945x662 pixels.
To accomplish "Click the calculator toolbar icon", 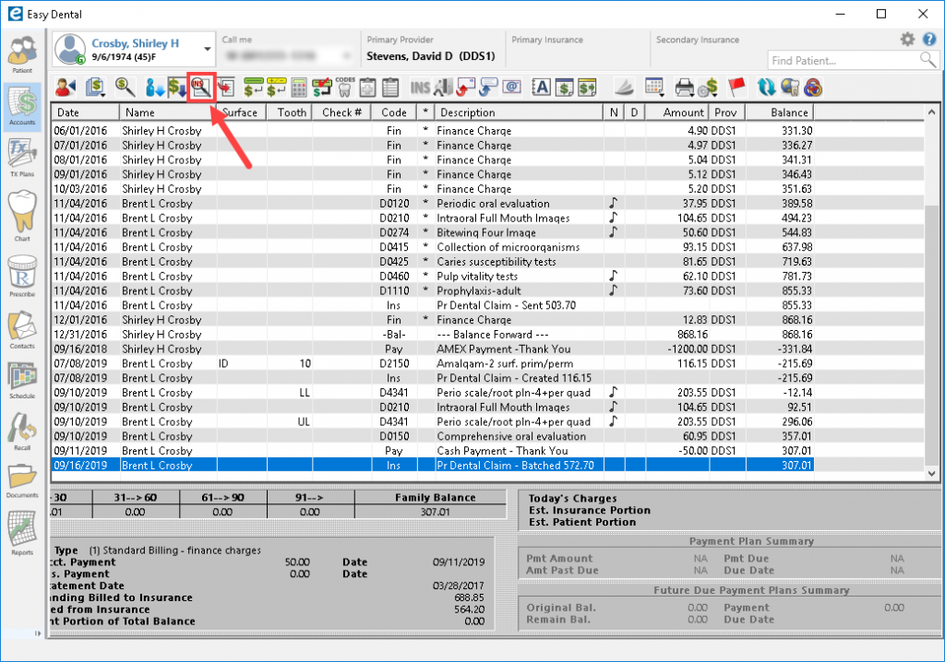I will [298, 88].
